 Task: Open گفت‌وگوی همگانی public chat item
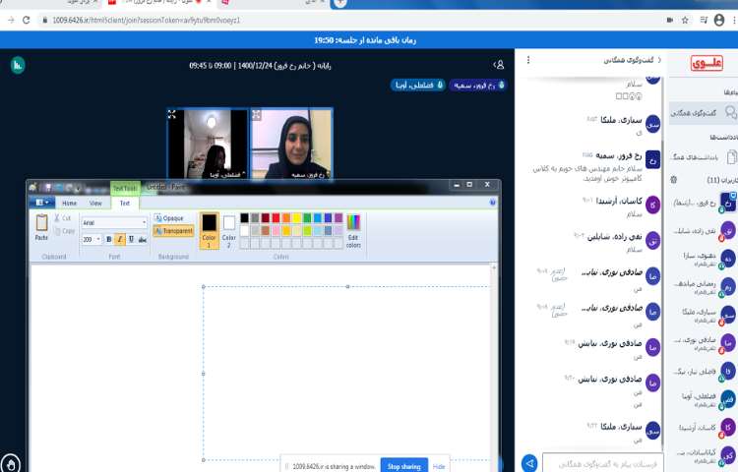point(704,113)
